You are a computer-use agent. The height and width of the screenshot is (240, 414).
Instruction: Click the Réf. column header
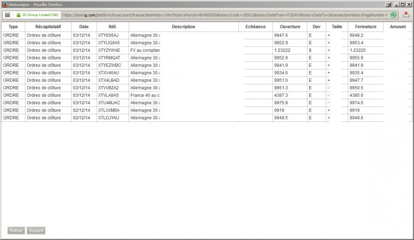(113, 26)
